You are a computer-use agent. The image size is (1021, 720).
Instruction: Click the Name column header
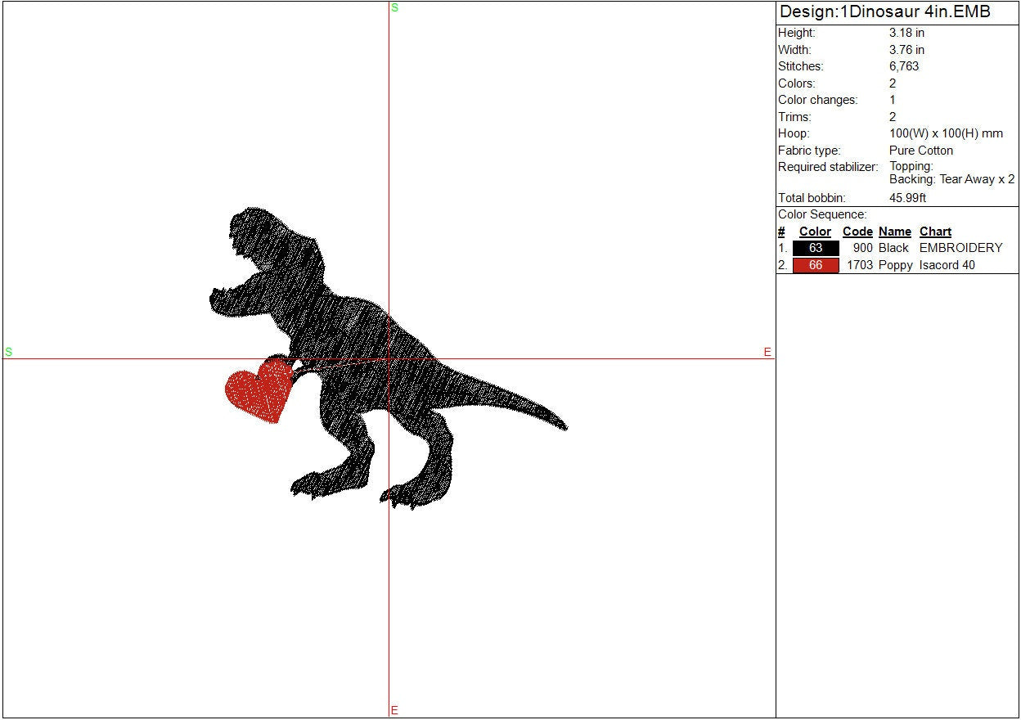click(895, 232)
